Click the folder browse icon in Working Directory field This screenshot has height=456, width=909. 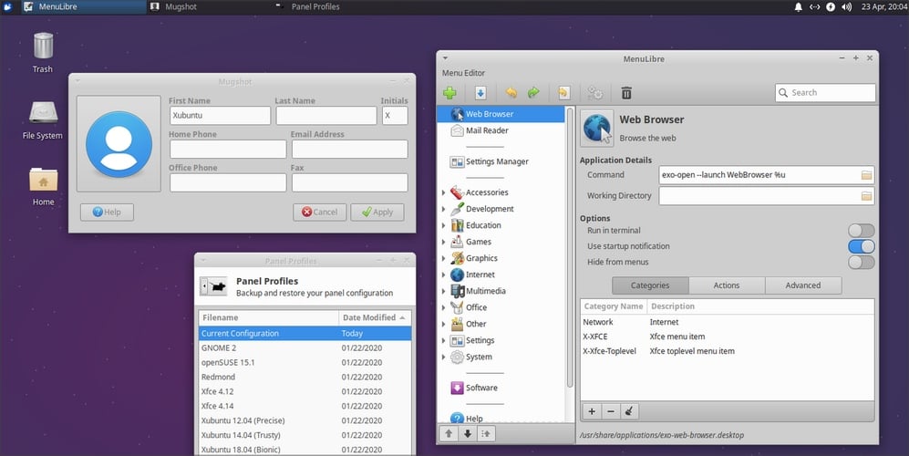[x=866, y=196]
